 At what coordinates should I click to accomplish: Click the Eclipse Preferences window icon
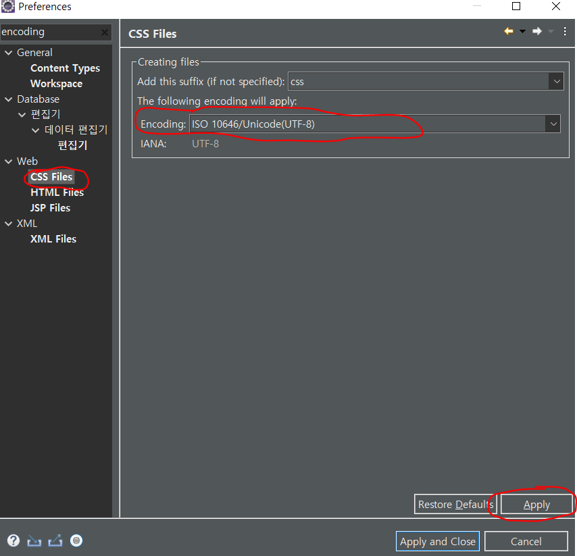click(8, 7)
